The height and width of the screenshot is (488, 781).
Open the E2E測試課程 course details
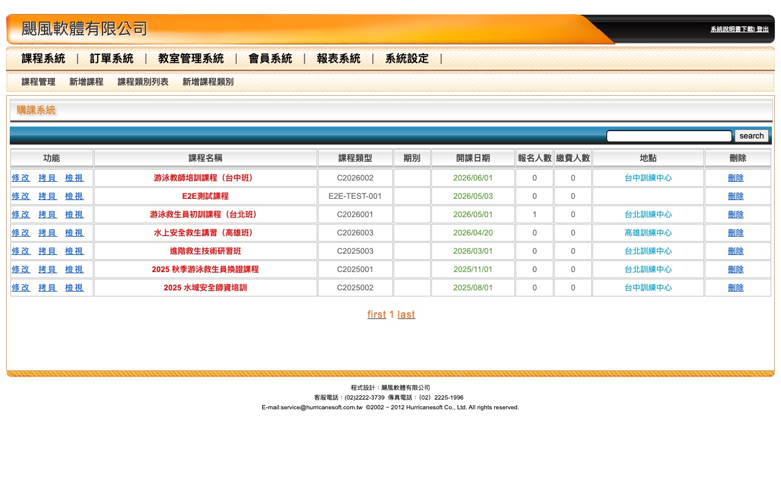coord(205,196)
